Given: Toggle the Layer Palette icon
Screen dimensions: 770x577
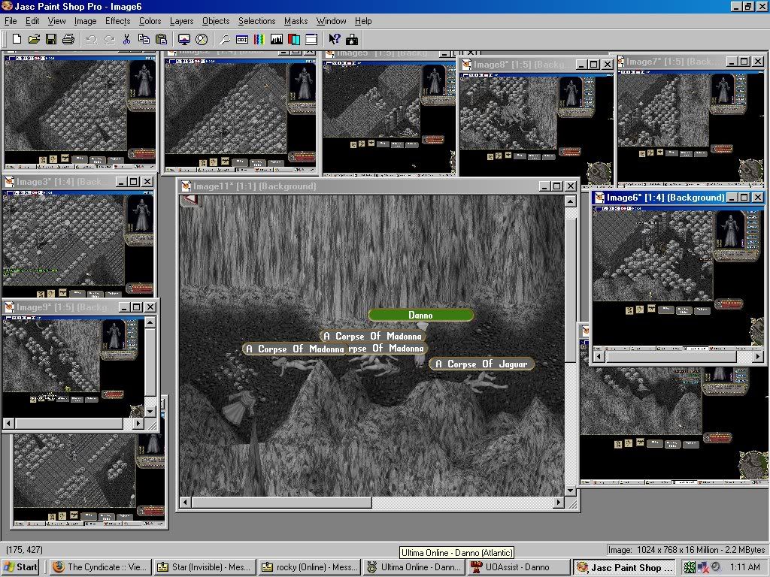Looking at the screenshot, I should click(x=294, y=39).
